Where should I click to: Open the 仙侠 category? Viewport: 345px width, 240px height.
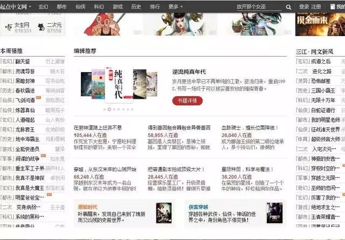pyautogui.click(x=80, y=7)
